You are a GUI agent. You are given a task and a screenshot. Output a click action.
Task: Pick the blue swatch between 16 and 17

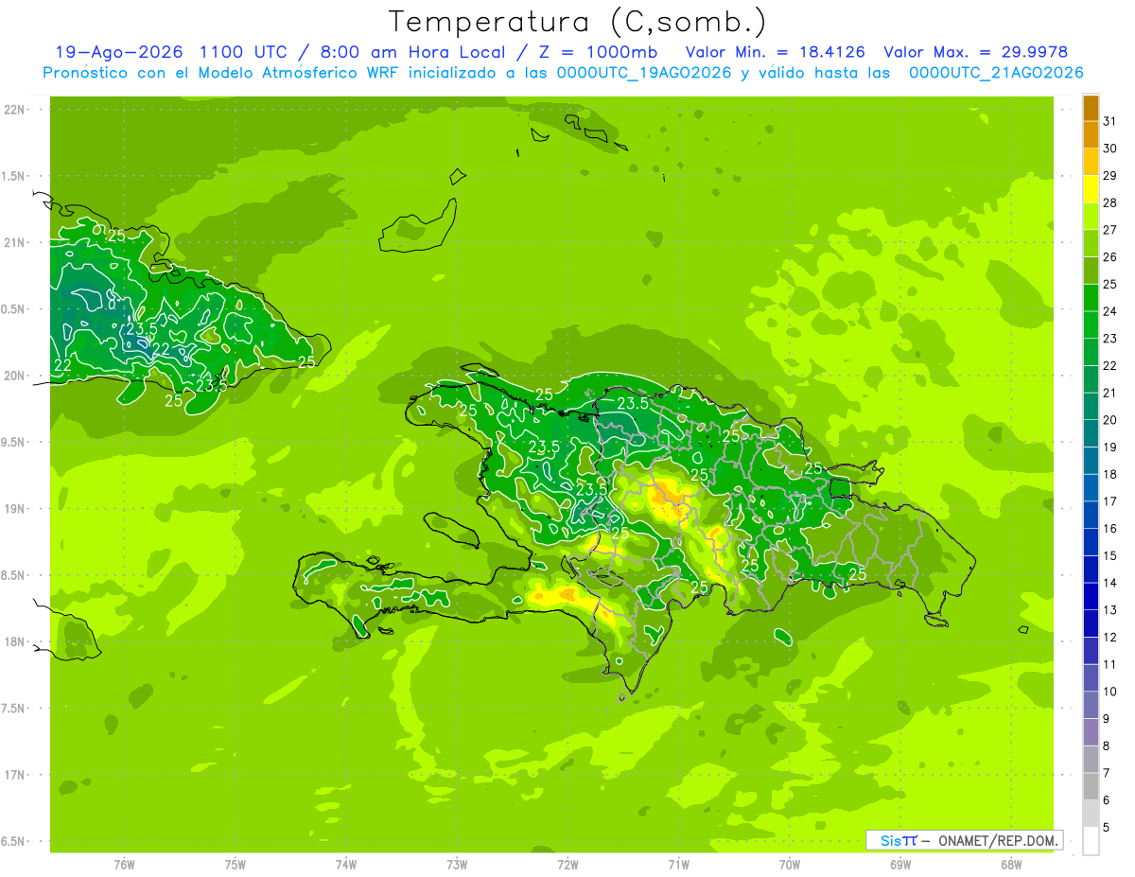(x=1091, y=516)
